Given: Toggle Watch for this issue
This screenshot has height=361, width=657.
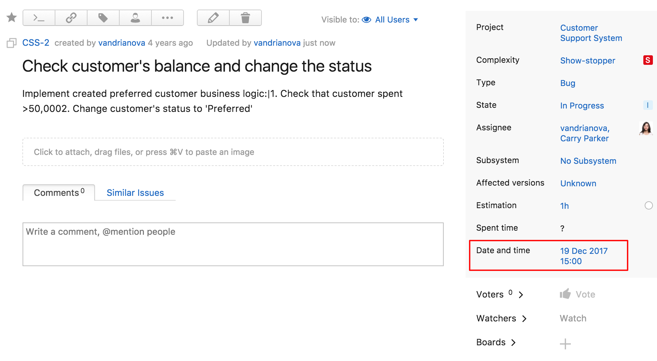Looking at the screenshot, I should tap(573, 318).
